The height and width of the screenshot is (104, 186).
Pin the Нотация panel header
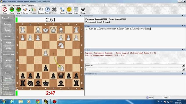[182, 26]
